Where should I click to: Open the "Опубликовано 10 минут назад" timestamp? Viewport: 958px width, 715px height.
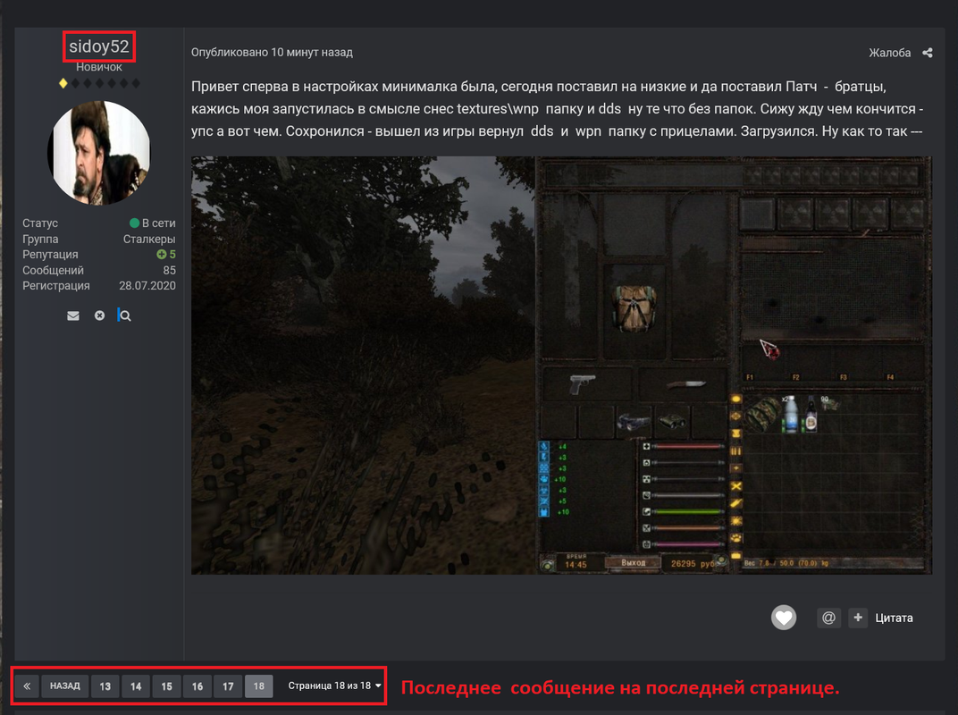272,53
